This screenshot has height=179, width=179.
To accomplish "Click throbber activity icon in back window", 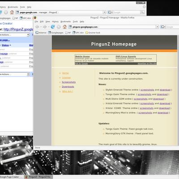I will pos(144,7).
